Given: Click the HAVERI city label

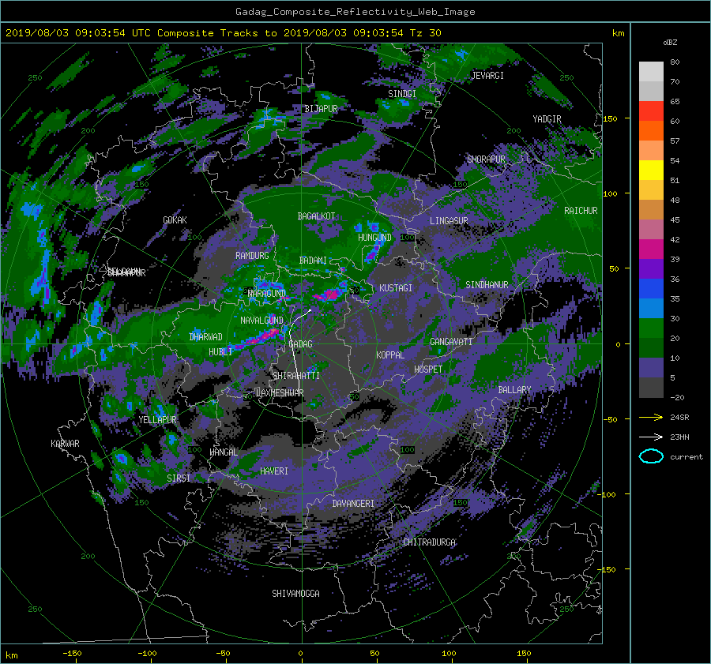Looking at the screenshot, I should tap(274, 471).
